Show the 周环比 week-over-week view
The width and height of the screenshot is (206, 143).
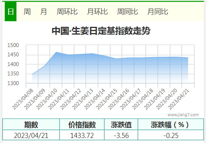tap(67, 12)
